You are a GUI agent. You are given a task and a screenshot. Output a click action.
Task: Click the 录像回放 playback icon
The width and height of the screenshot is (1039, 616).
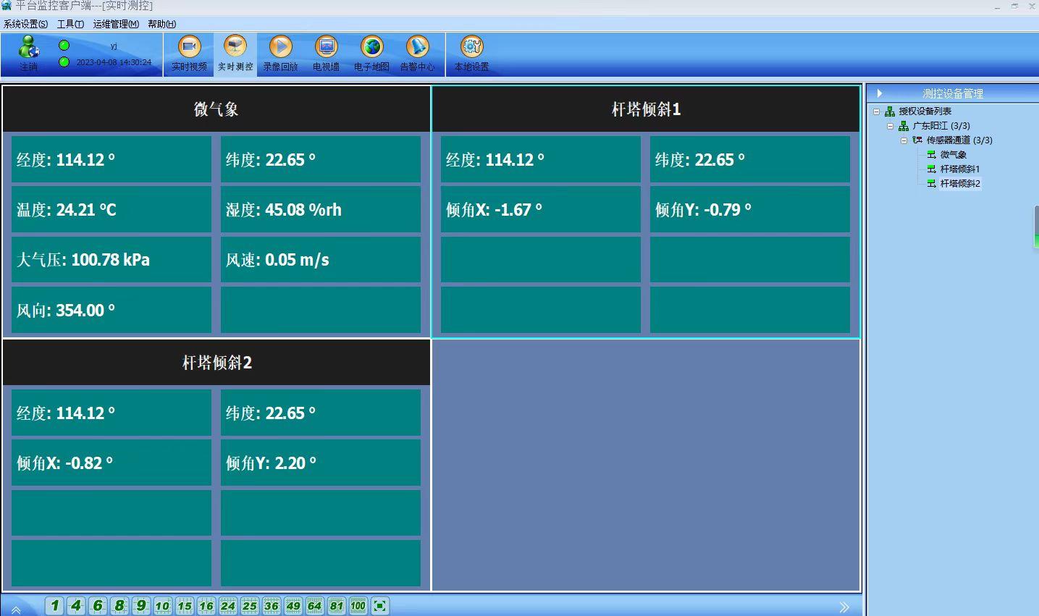click(x=280, y=54)
